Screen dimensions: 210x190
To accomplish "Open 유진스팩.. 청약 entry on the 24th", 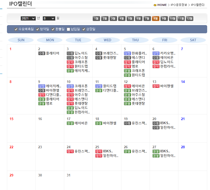I will [82, 151].
